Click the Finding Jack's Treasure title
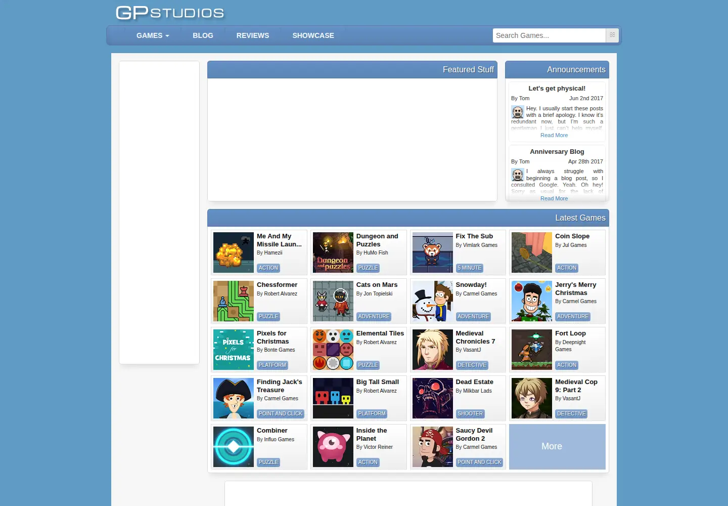This screenshot has height=506, width=728. pyautogui.click(x=280, y=386)
